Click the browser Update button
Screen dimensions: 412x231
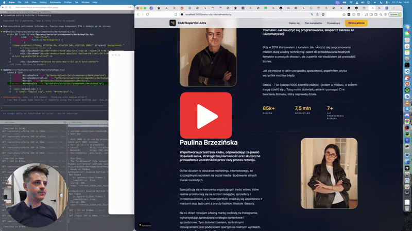click(x=394, y=14)
